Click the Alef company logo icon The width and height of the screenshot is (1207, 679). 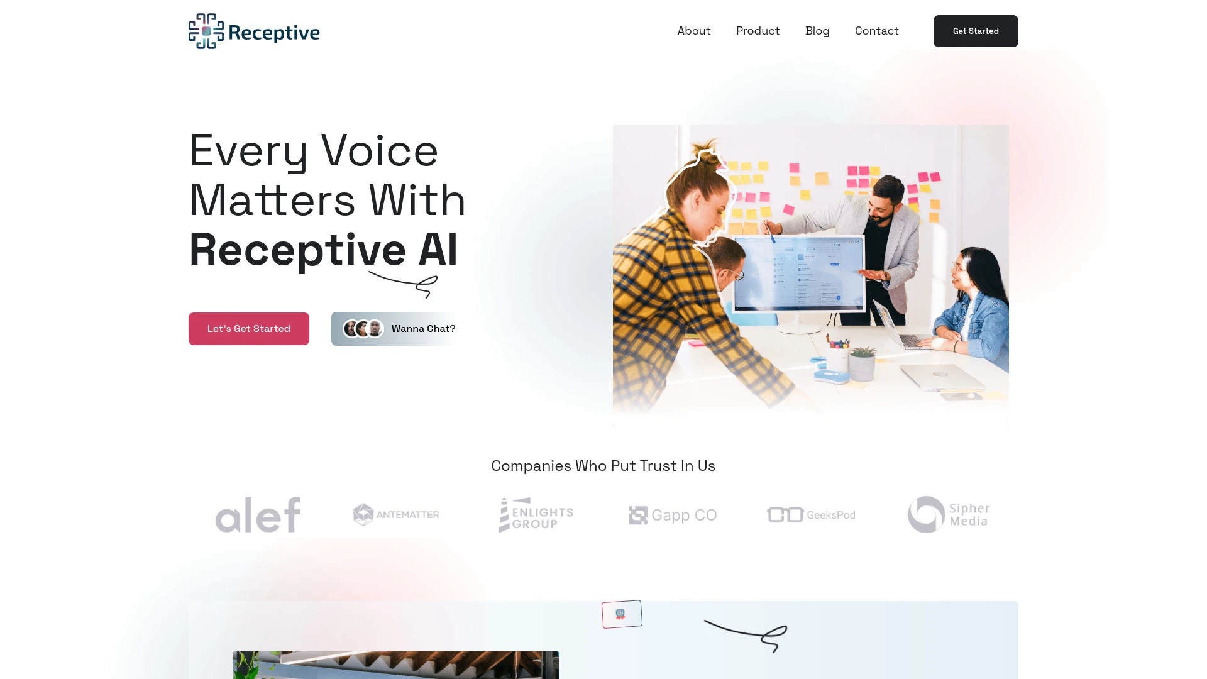258,514
